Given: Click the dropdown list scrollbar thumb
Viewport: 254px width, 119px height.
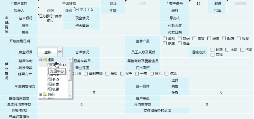Looking at the screenshot, I should [70, 71].
